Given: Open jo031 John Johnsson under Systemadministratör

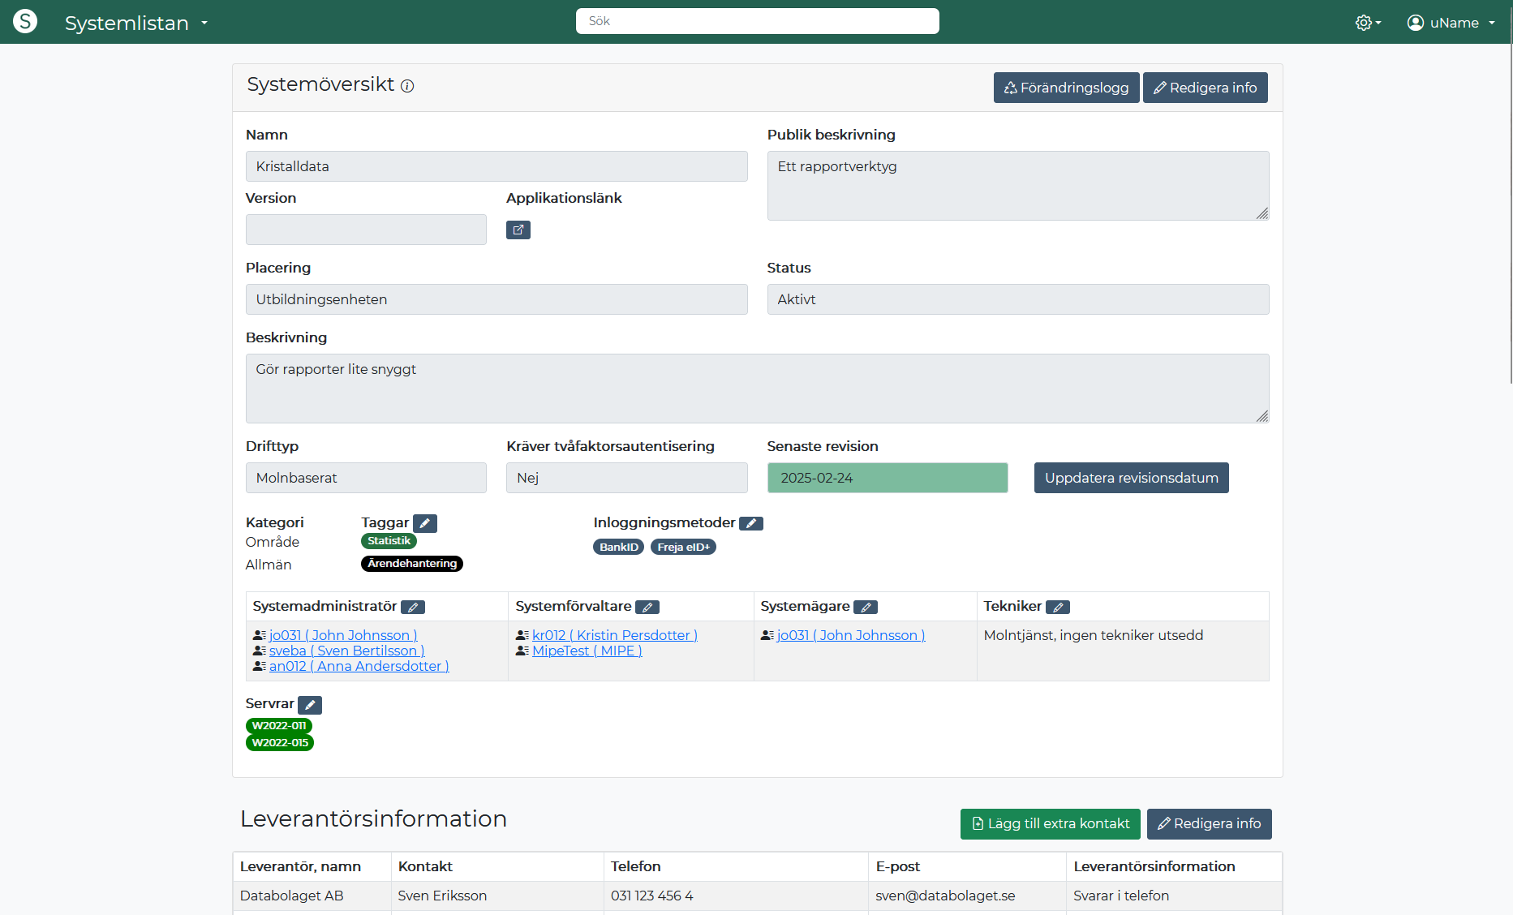Looking at the screenshot, I should click(x=343, y=635).
